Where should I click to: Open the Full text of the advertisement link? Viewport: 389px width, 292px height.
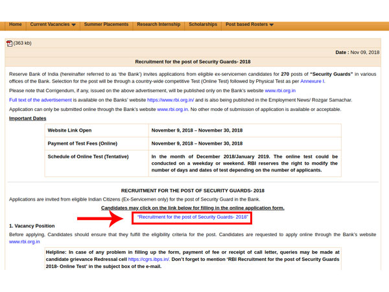pyautogui.click(x=40, y=100)
